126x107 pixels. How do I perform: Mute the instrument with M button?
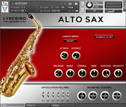(83, 10)
